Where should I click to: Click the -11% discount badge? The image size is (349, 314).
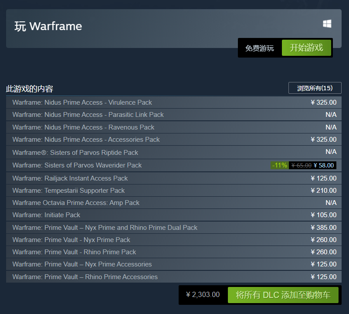(x=280, y=165)
